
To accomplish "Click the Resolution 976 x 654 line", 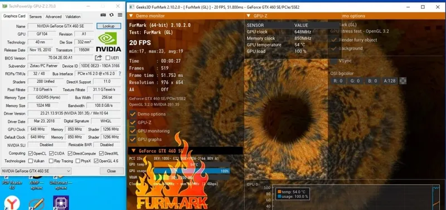I will [156, 82].
